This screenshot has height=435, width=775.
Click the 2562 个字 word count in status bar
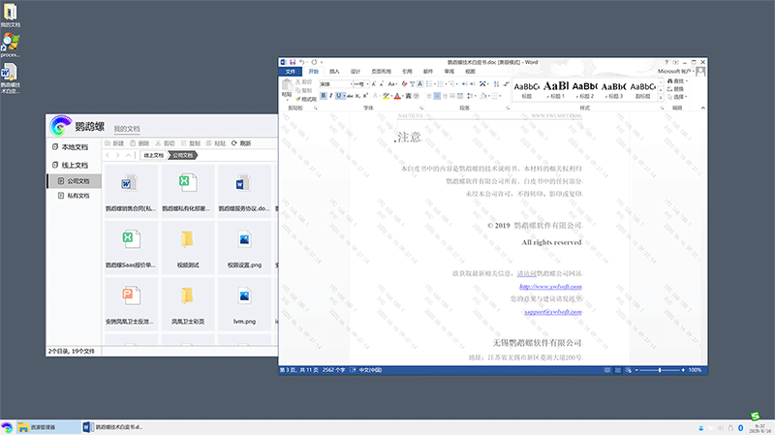(334, 370)
